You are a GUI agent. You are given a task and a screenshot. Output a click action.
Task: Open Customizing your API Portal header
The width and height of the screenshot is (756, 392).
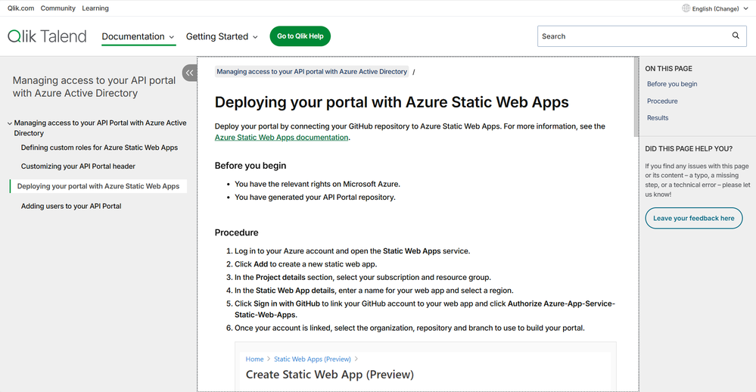(x=78, y=166)
